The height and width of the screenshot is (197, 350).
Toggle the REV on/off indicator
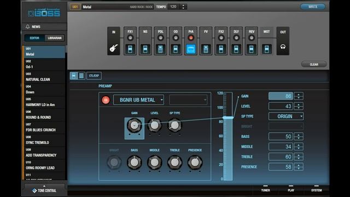[252, 38]
